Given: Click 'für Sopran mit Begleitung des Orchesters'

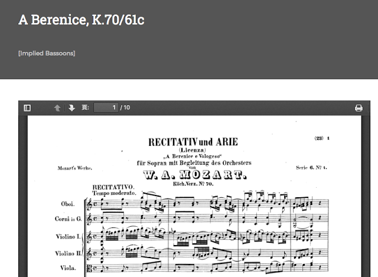Looking at the screenshot, I should point(194,163).
